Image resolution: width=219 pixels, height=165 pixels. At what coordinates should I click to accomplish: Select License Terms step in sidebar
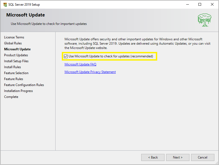(x=14, y=37)
